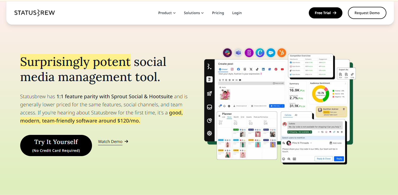Switch Planner to Week view
This screenshot has height=195, width=398.
pos(229,117)
